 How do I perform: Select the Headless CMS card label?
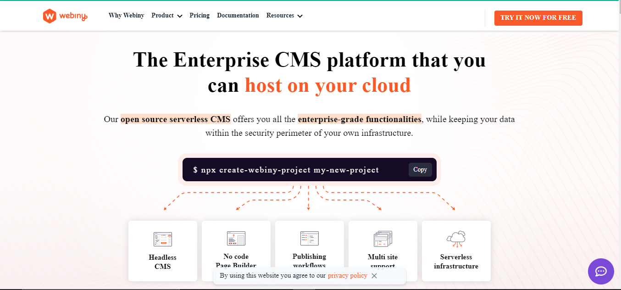click(163, 262)
